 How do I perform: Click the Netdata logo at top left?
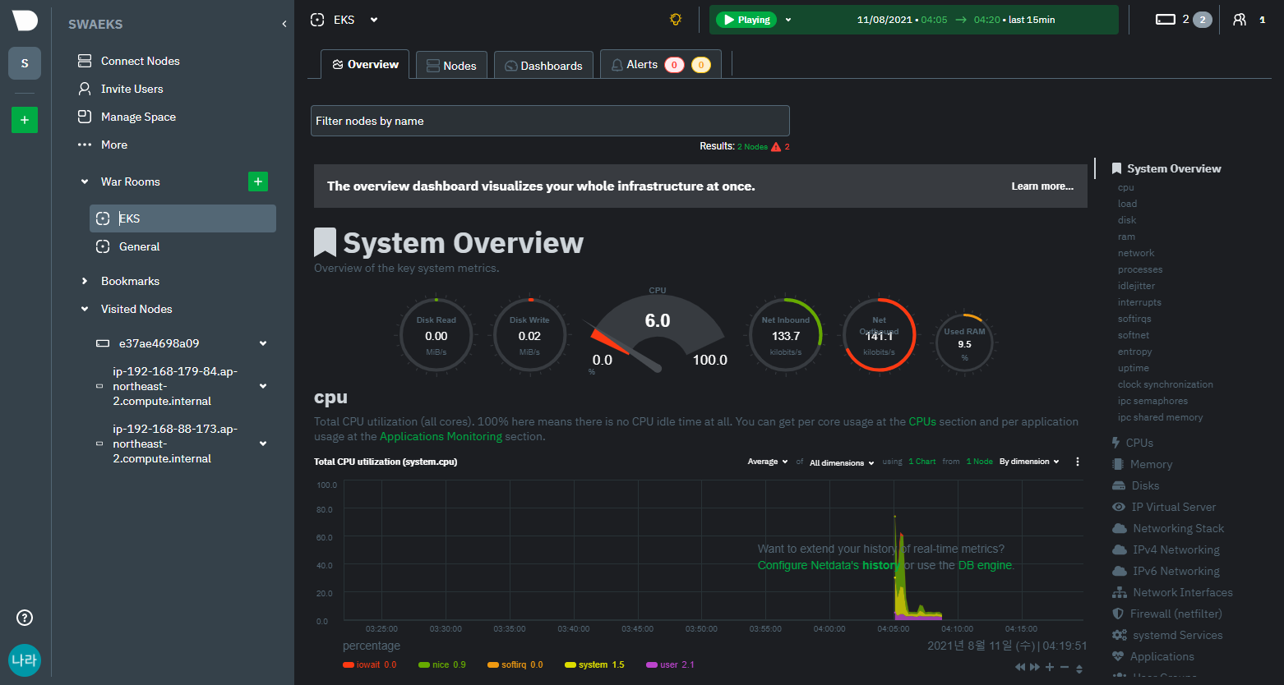[25, 21]
